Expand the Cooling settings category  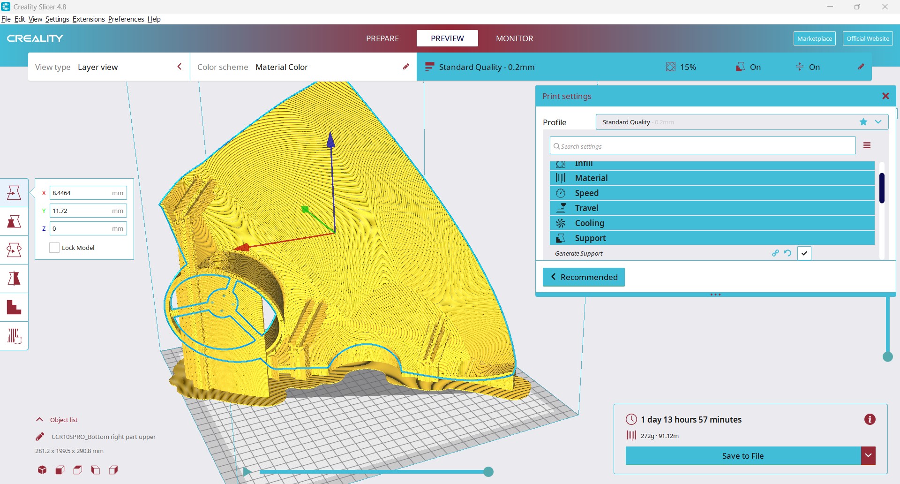coord(712,223)
